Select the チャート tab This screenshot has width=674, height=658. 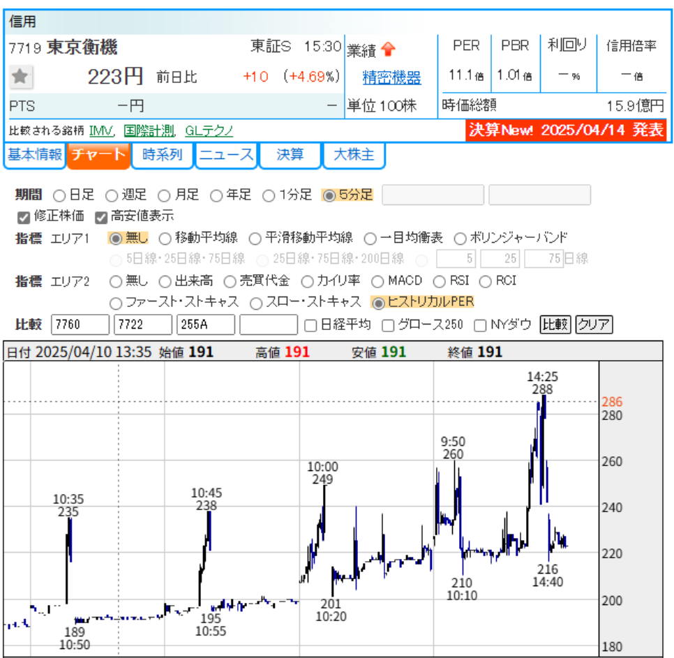[98, 155]
